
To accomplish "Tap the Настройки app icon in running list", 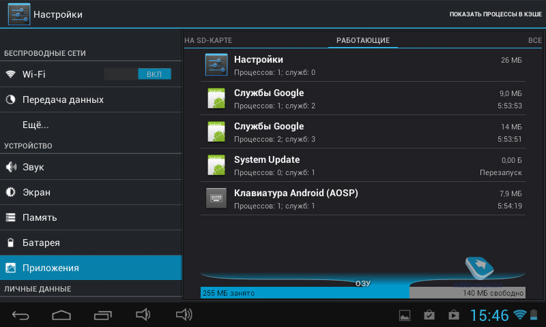I will coord(216,65).
